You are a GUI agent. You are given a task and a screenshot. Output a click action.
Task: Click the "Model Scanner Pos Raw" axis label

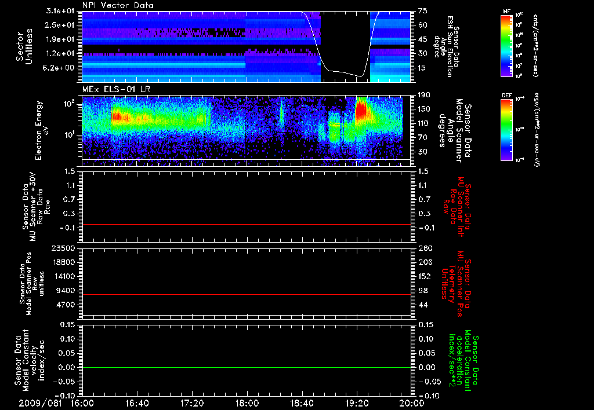tap(32, 284)
